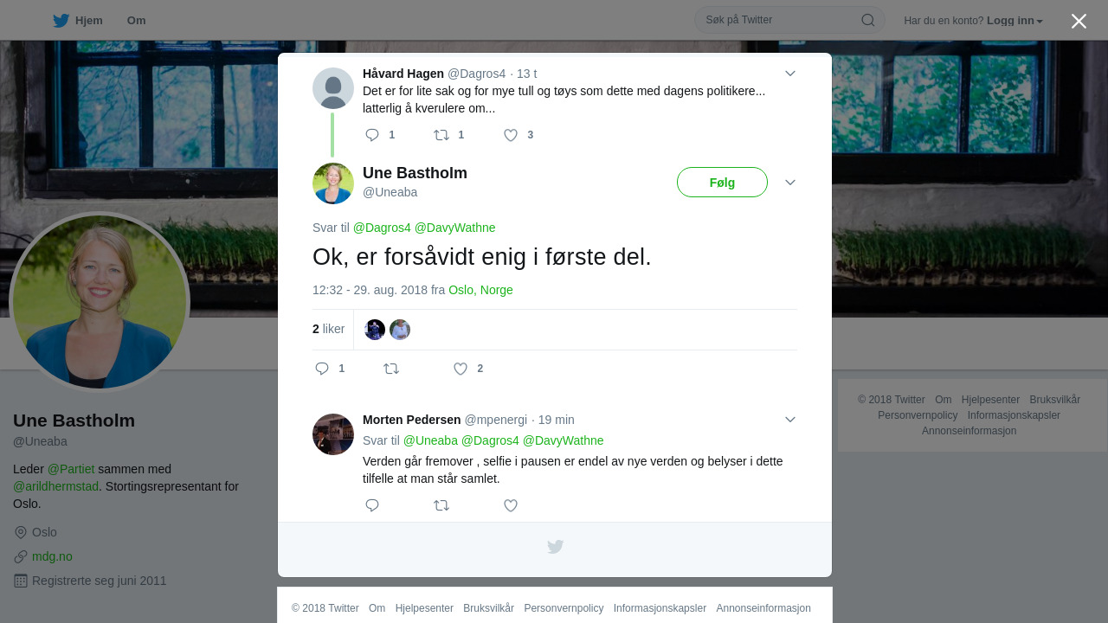Like Morten Pedersen's reply

511,505
